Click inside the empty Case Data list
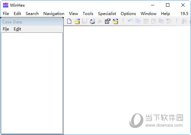Screen dimensions: 191x135 coord(32,83)
